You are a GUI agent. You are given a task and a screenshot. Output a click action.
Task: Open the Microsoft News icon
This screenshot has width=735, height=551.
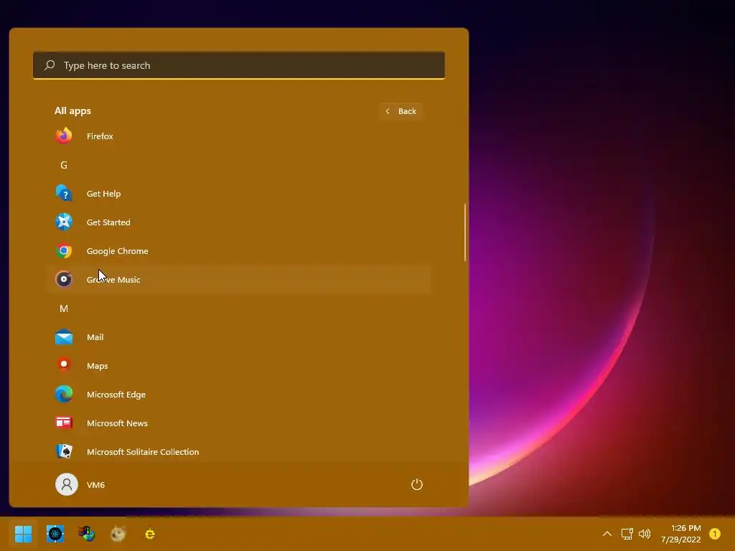click(64, 423)
